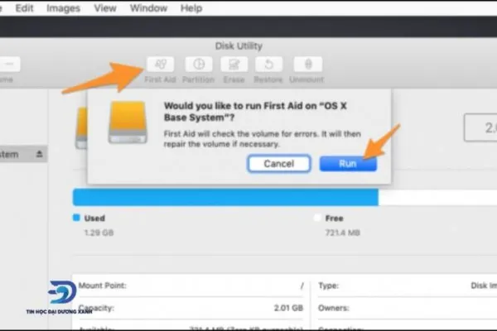The width and height of the screenshot is (497, 331).
Task: Click the volume minus button in the toolbar
Action: (9, 65)
